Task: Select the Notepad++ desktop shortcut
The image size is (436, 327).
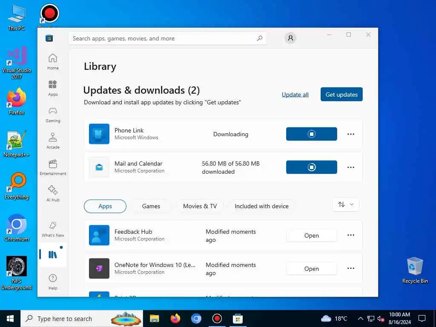Action: coord(17,143)
